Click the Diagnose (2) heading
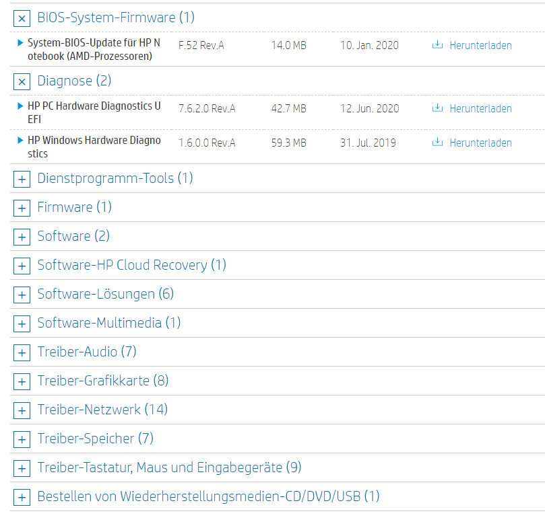Screen dimensions: 545x528 [x=74, y=81]
